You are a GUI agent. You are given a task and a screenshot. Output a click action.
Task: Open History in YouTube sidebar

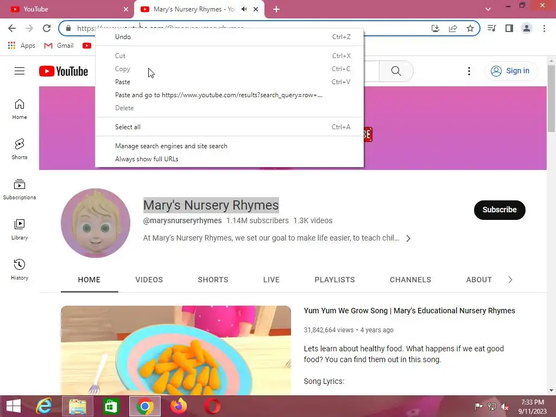pos(20,270)
